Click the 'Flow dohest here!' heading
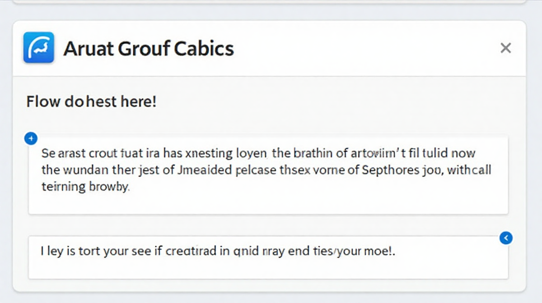This screenshot has height=303, width=542. tap(91, 101)
